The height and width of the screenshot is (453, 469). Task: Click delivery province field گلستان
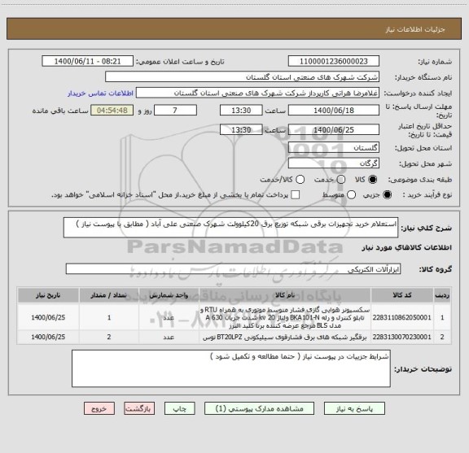coord(334,148)
